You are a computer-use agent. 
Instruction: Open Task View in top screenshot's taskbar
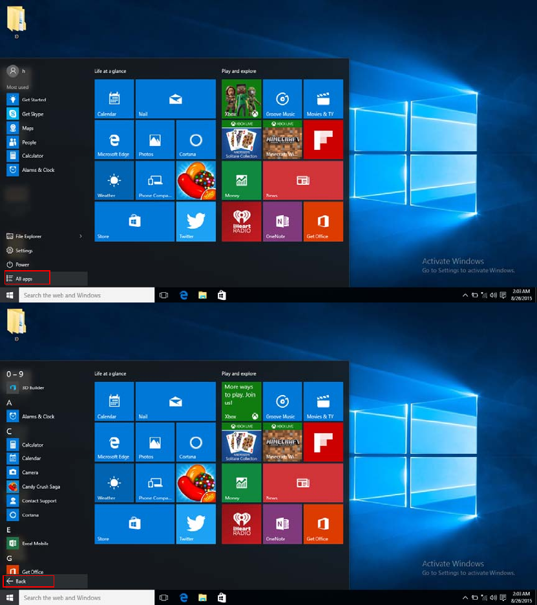[x=164, y=295]
